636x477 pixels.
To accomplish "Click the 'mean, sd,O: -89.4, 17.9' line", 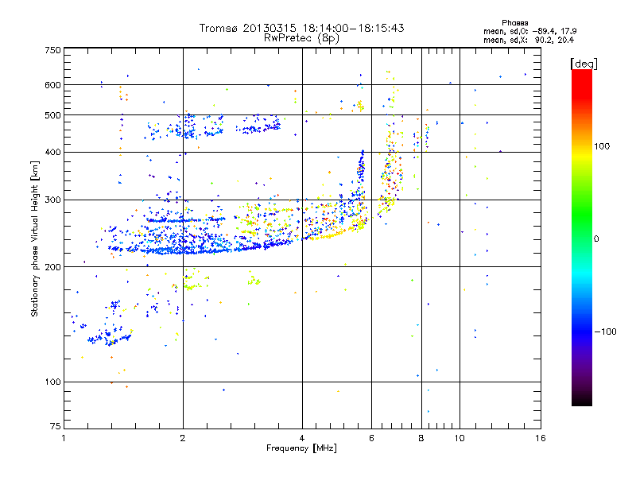I will pos(529,31).
